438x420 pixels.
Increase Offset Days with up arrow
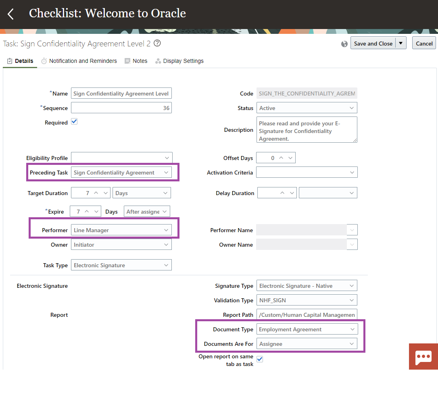281,158
